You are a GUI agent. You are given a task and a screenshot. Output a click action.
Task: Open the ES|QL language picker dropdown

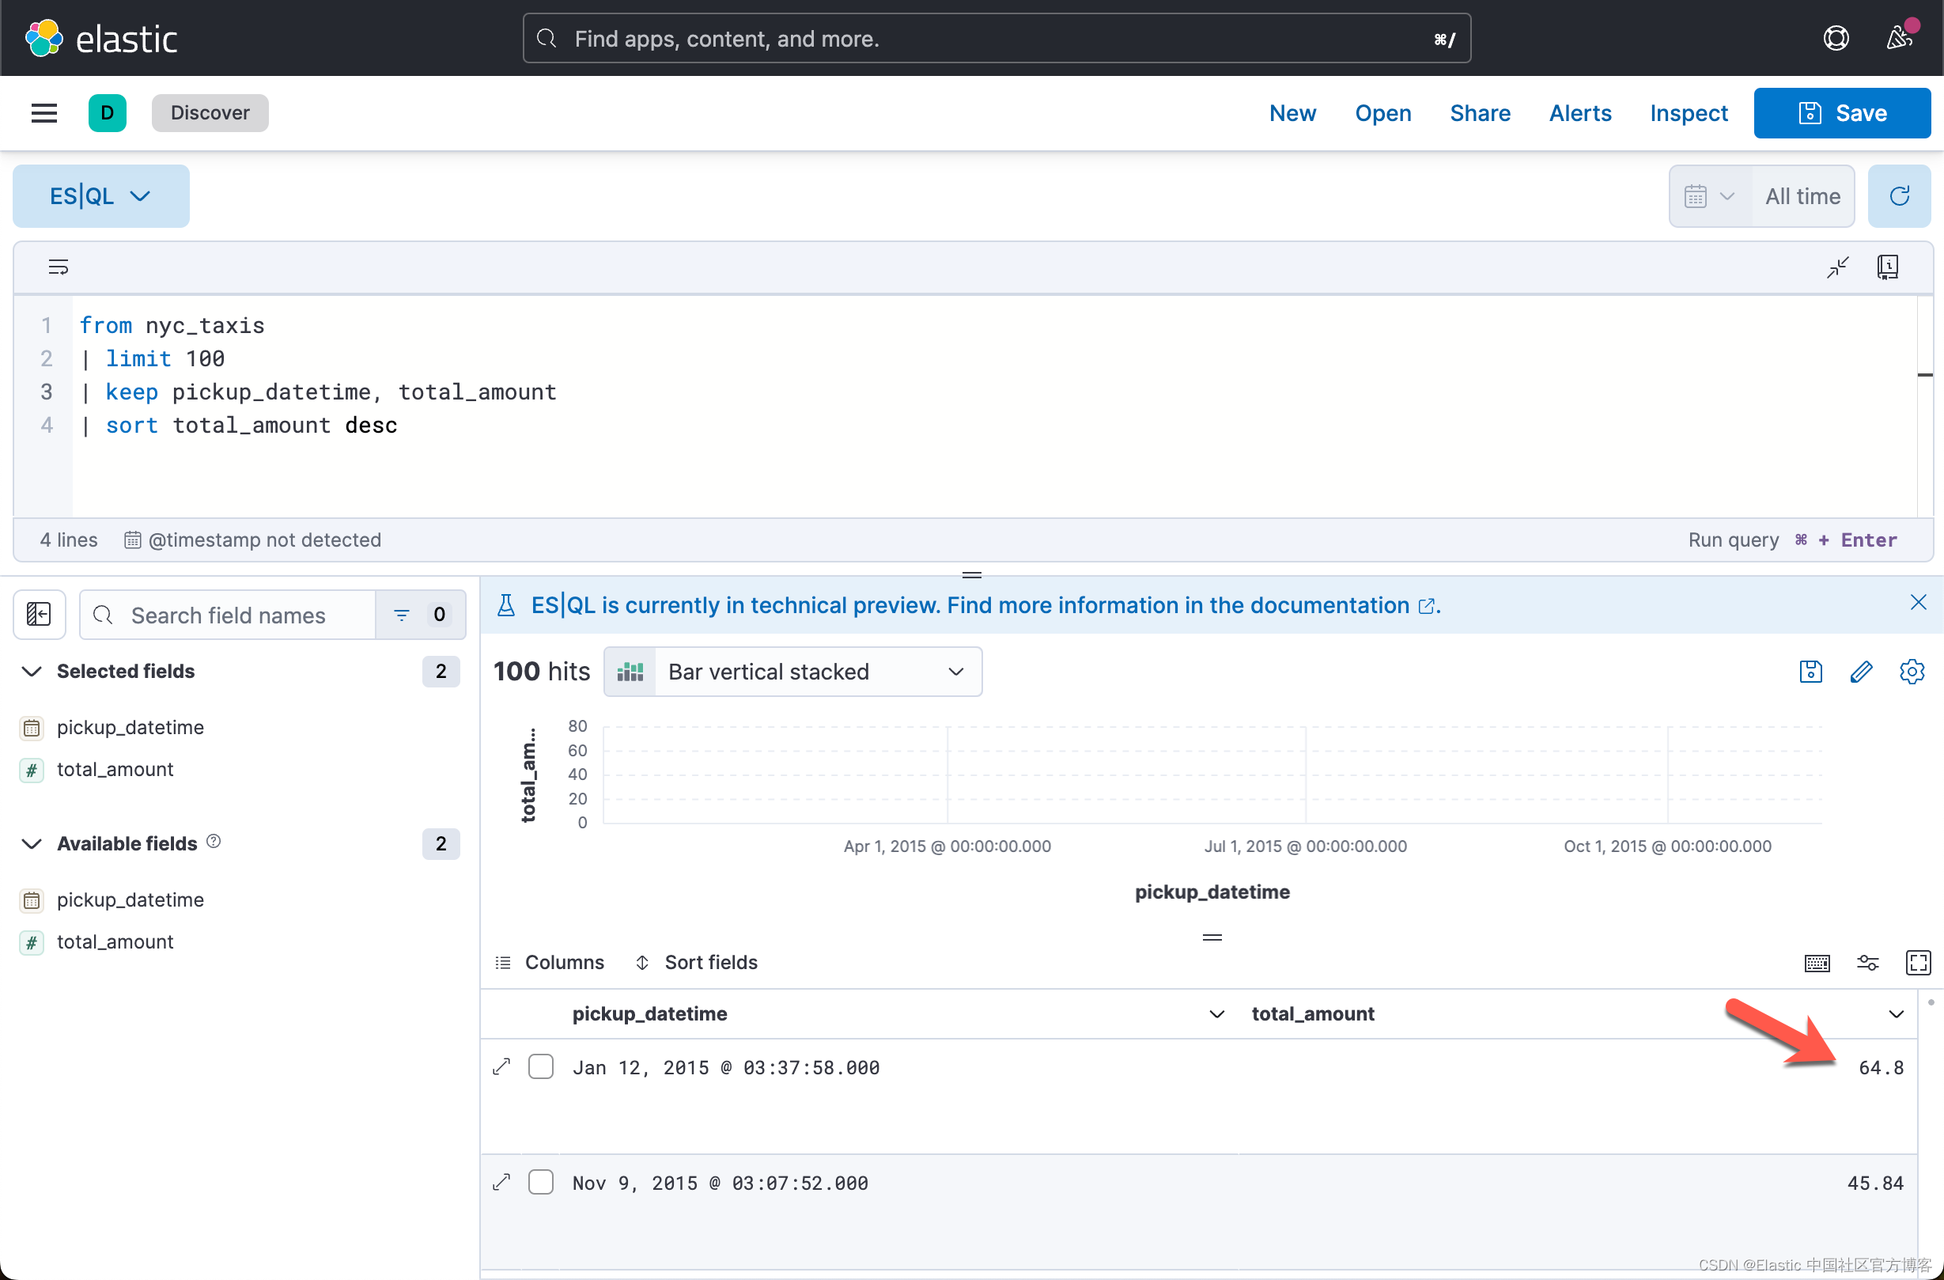point(100,196)
